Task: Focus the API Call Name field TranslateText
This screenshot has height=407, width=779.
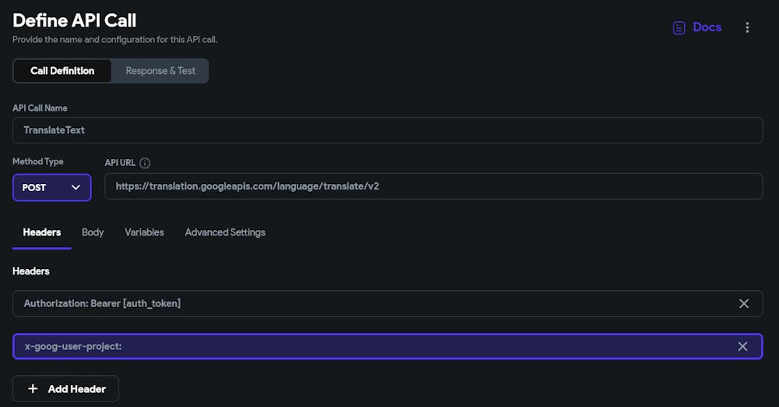Action: tap(387, 130)
